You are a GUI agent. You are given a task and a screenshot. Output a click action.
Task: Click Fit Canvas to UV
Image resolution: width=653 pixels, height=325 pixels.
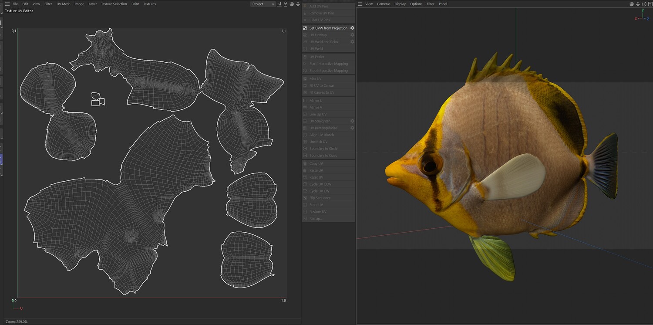pyautogui.click(x=329, y=92)
